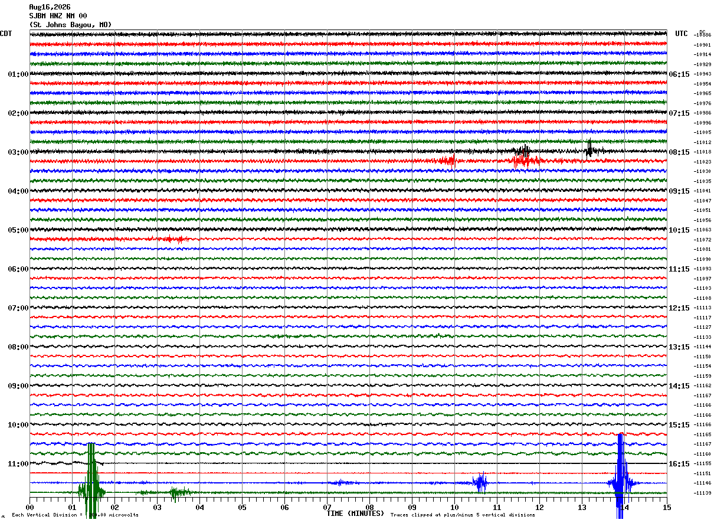This screenshot has width=714, height=523.
Task: Select the 06:15 UTC time label
Action: (679, 74)
